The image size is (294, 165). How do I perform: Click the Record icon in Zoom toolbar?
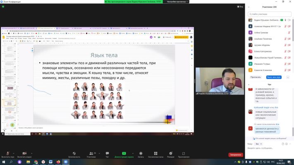(141, 153)
